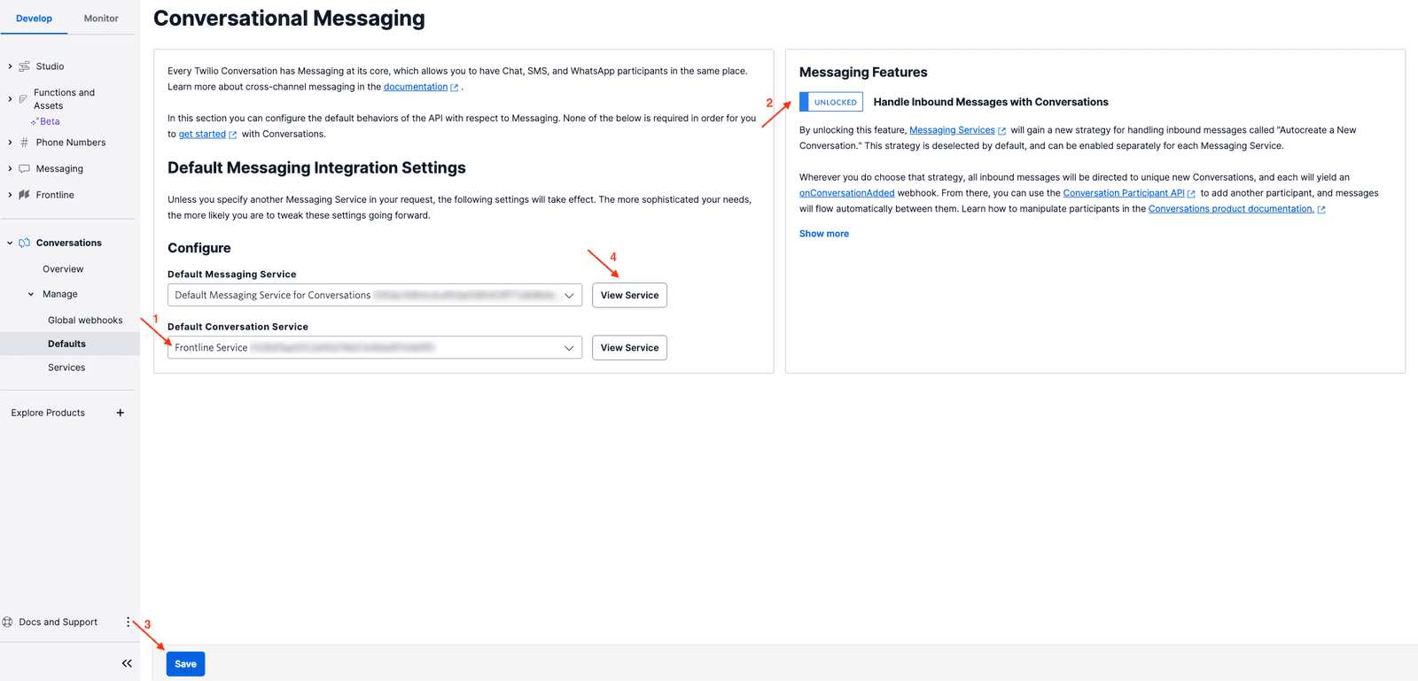Click external link icon after documentation
The image size is (1418, 681).
455,88
